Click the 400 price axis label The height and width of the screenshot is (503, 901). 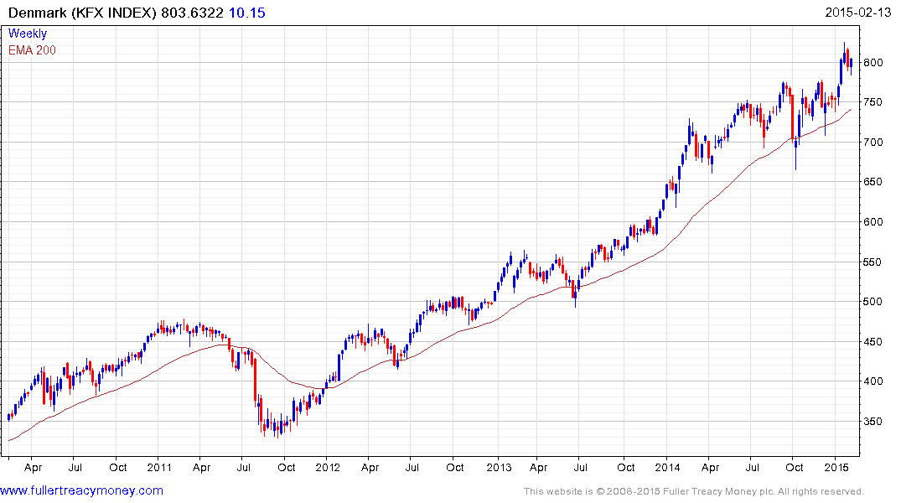click(x=873, y=381)
